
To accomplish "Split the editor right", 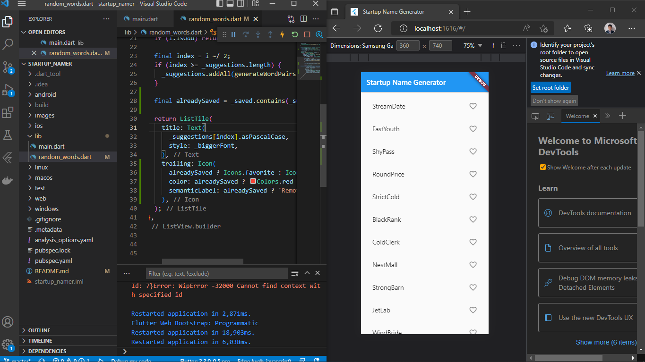I will pyautogui.click(x=303, y=19).
